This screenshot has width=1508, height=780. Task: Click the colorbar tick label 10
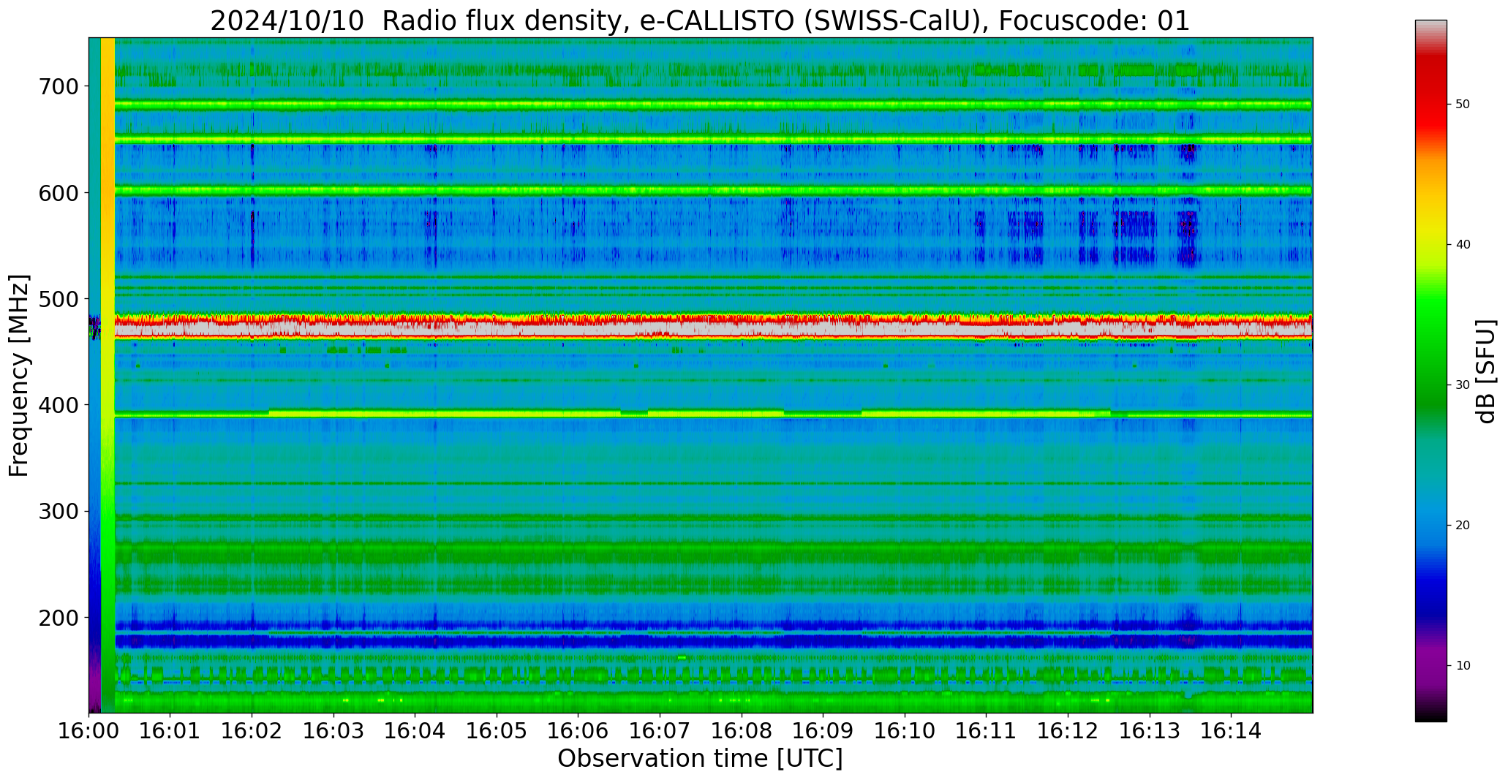[x=1463, y=666]
